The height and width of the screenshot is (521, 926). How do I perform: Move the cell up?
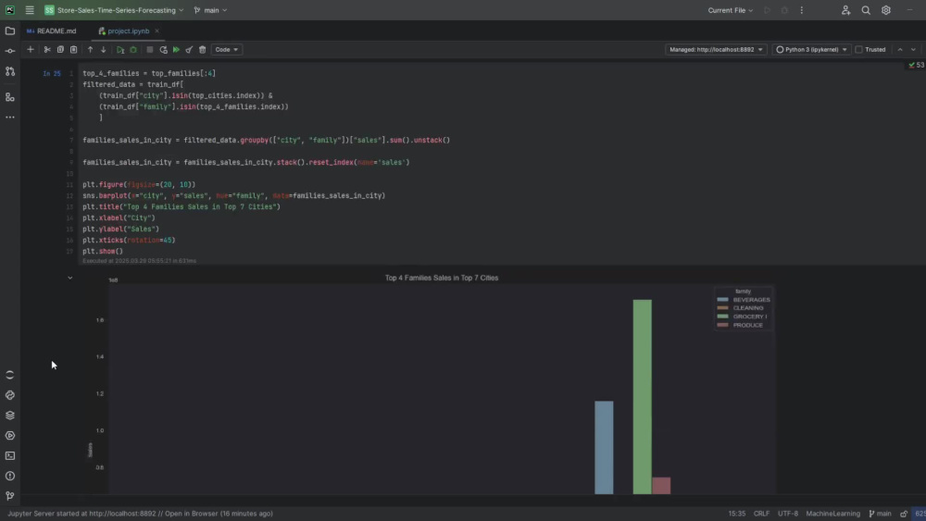[91, 50]
